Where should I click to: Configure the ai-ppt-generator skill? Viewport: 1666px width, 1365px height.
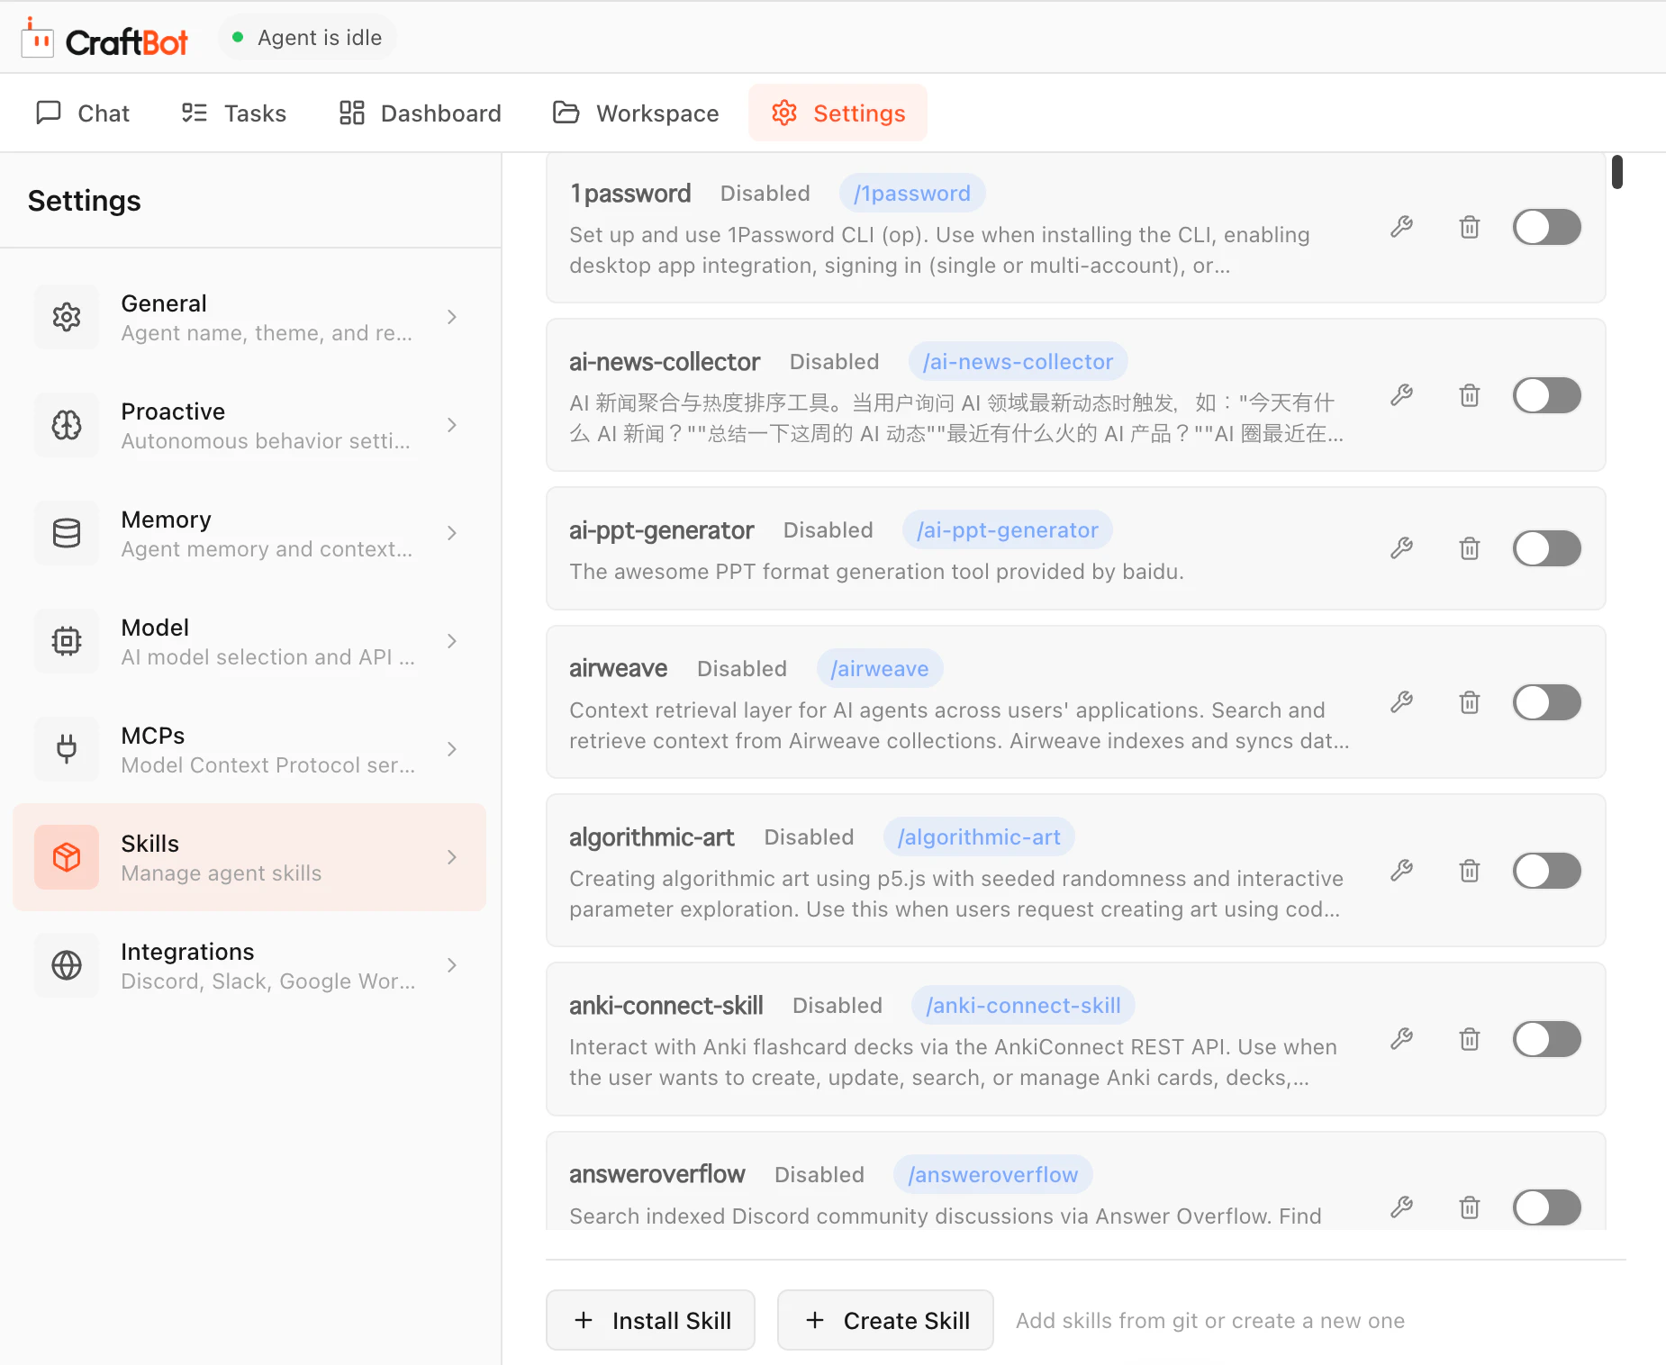[x=1401, y=548]
